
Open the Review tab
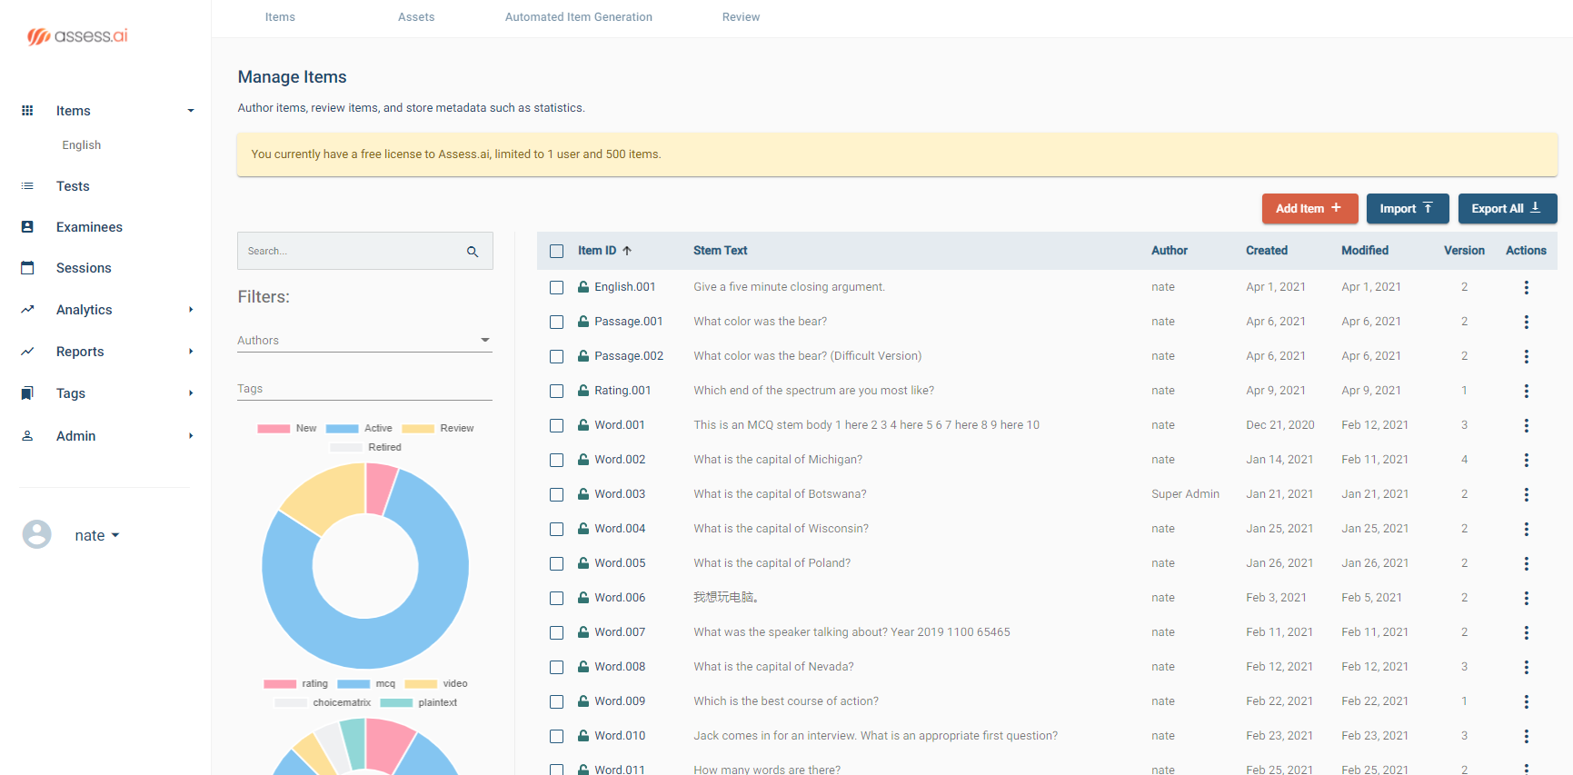pos(742,17)
